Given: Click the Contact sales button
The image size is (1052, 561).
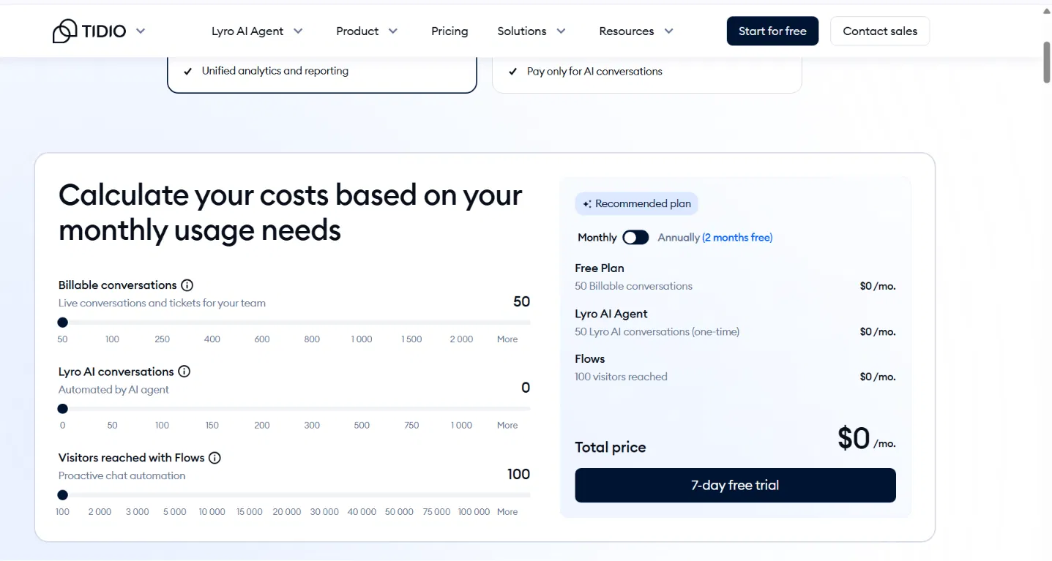Looking at the screenshot, I should (x=880, y=31).
